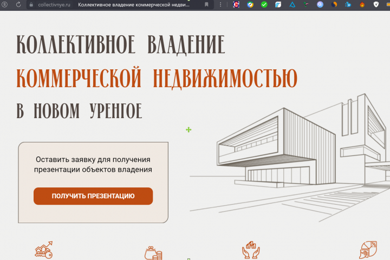The height and width of the screenshot is (260, 390).
Task: Open the green checkmark extension icon
Action: (x=264, y=4)
